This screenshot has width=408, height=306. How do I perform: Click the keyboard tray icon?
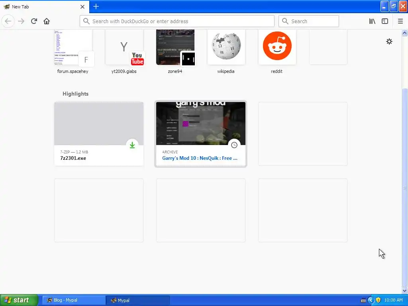pyautogui.click(x=363, y=300)
